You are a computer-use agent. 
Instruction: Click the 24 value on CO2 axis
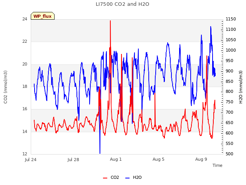(x=25, y=19)
